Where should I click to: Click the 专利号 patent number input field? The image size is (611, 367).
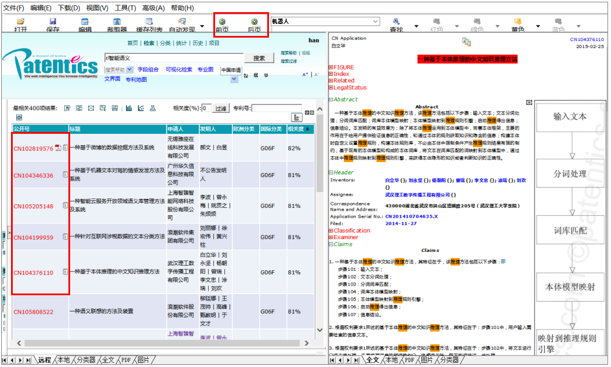point(276,108)
